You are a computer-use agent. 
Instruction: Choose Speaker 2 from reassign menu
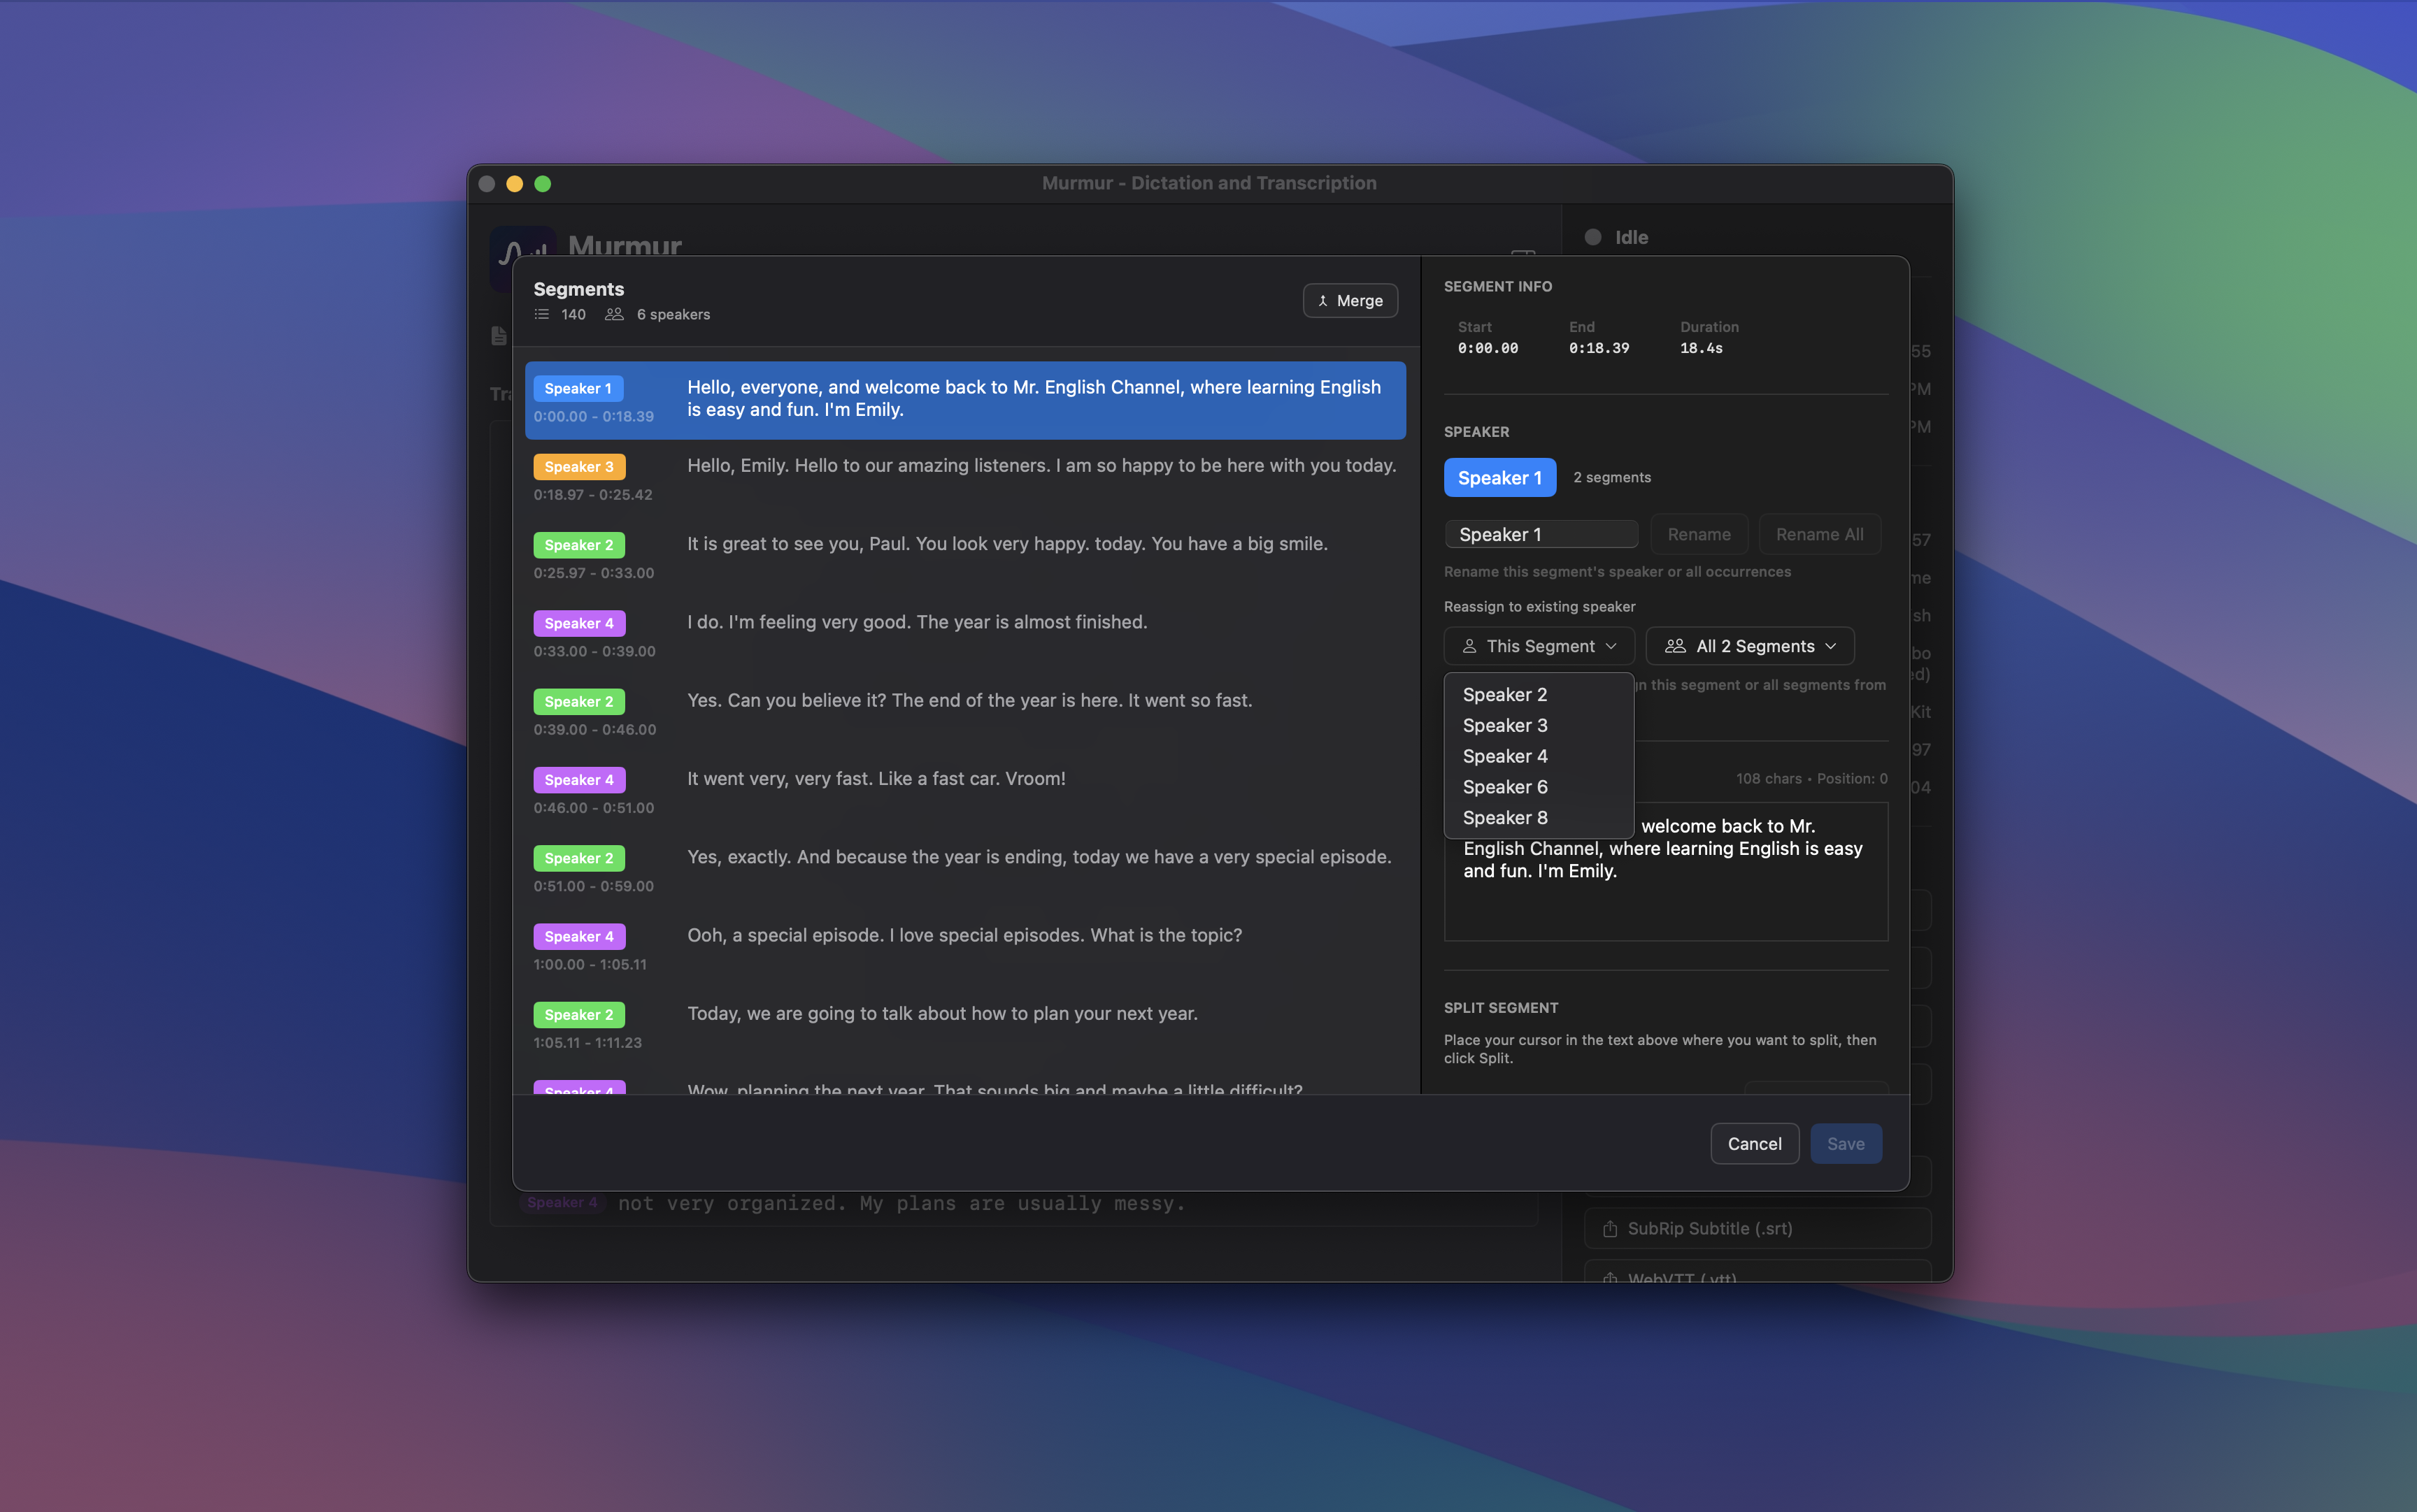[1504, 694]
